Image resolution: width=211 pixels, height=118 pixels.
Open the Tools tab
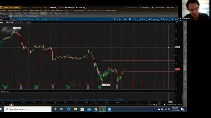50,13
